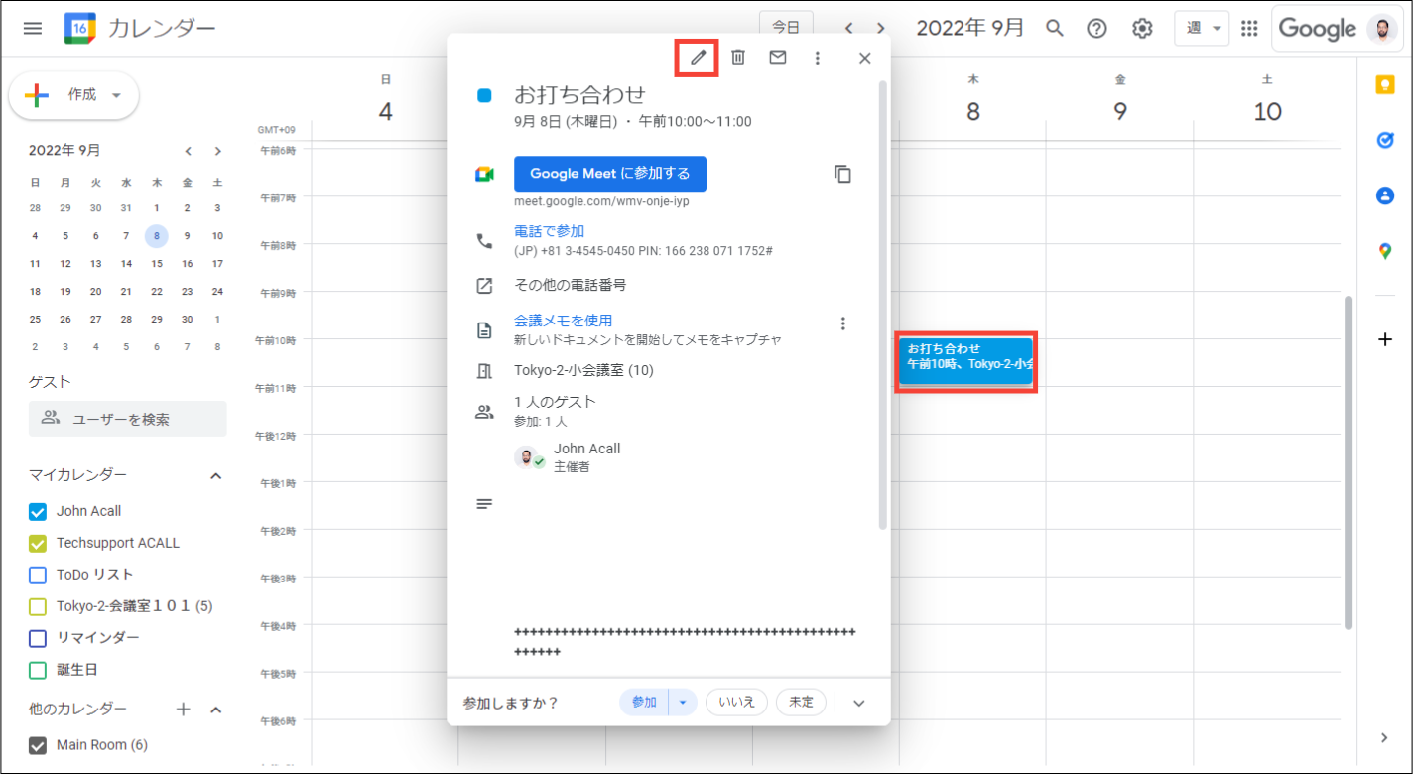
Task: Open Contacts side panel
Action: coord(1385,195)
